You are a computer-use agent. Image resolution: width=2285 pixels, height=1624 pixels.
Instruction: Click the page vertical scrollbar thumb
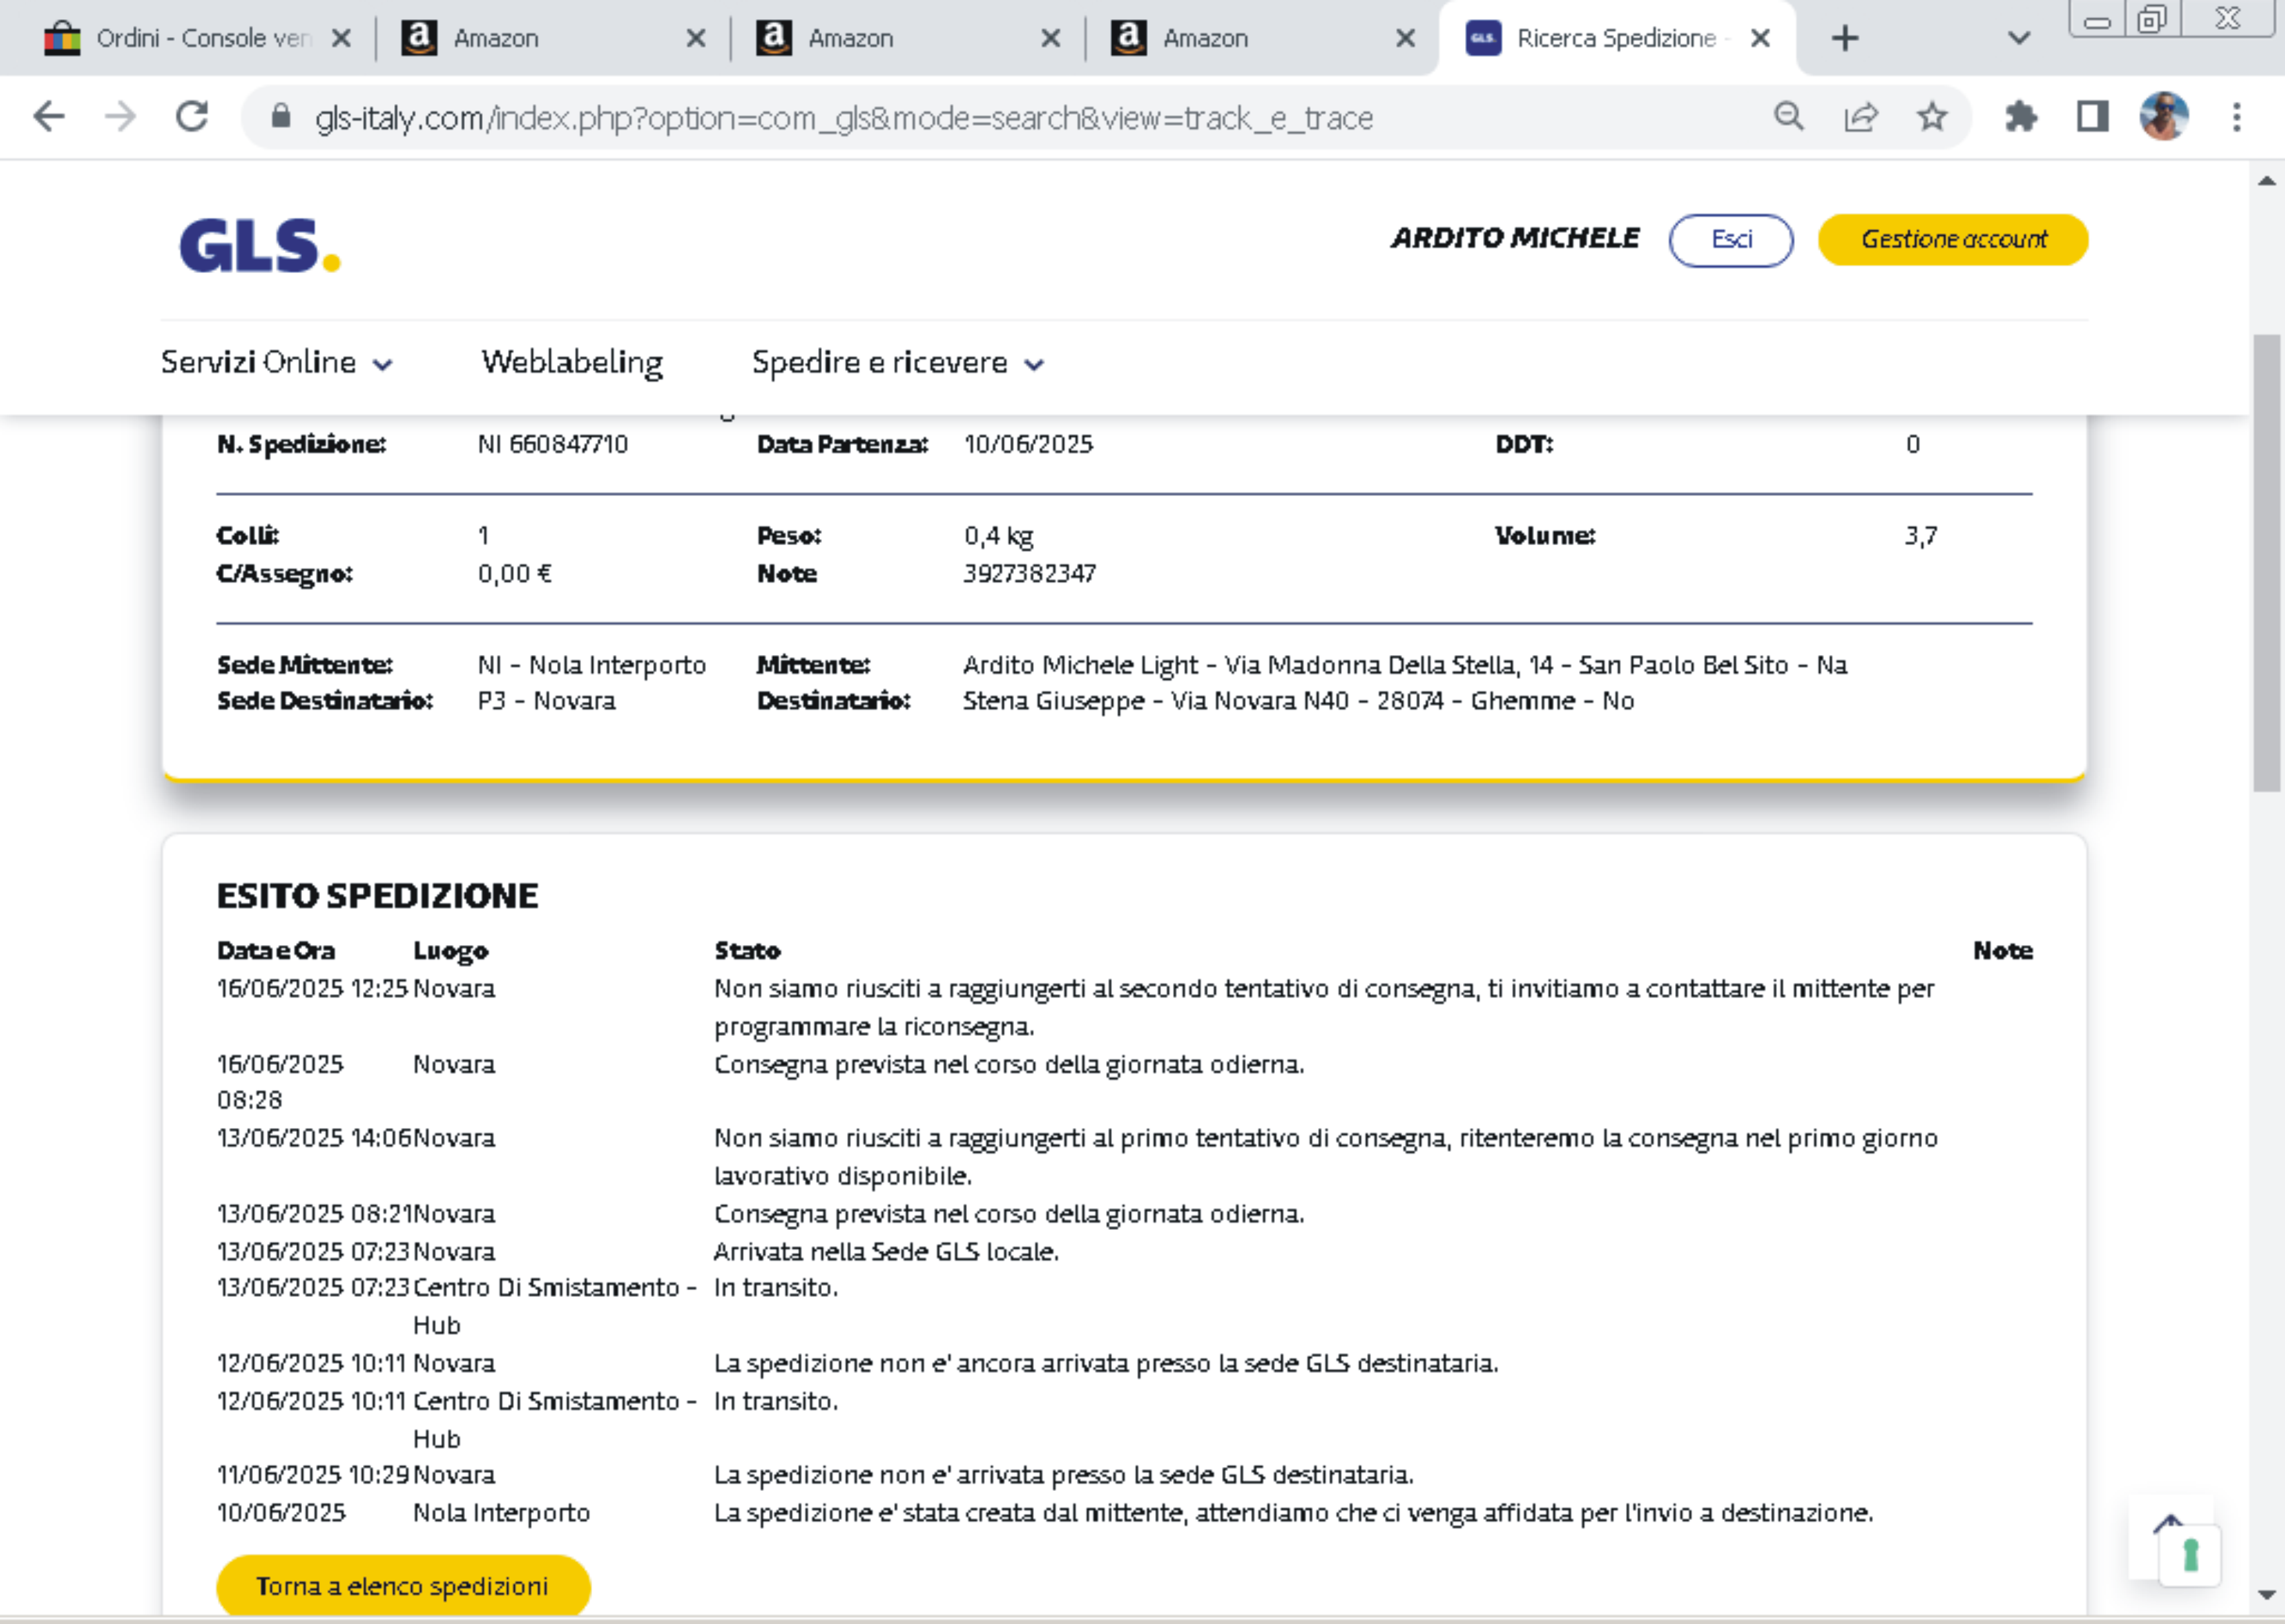point(2266,563)
